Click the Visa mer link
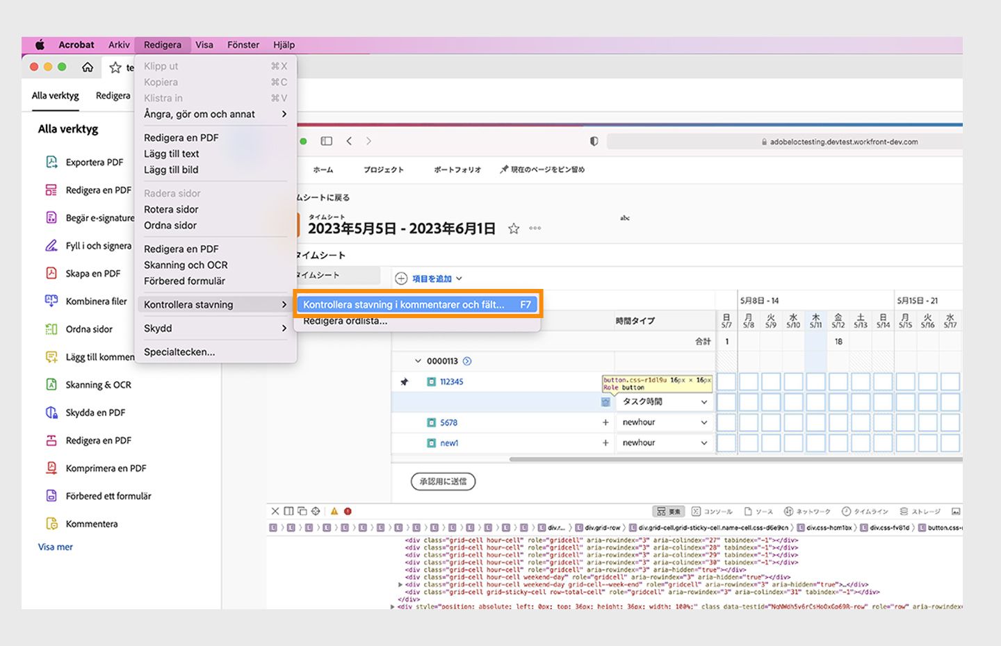The width and height of the screenshot is (1001, 646). coord(56,547)
